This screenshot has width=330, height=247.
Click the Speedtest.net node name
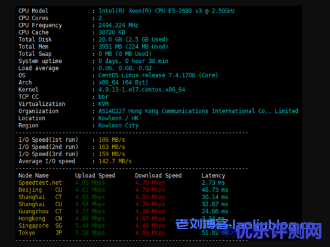click(x=40, y=182)
